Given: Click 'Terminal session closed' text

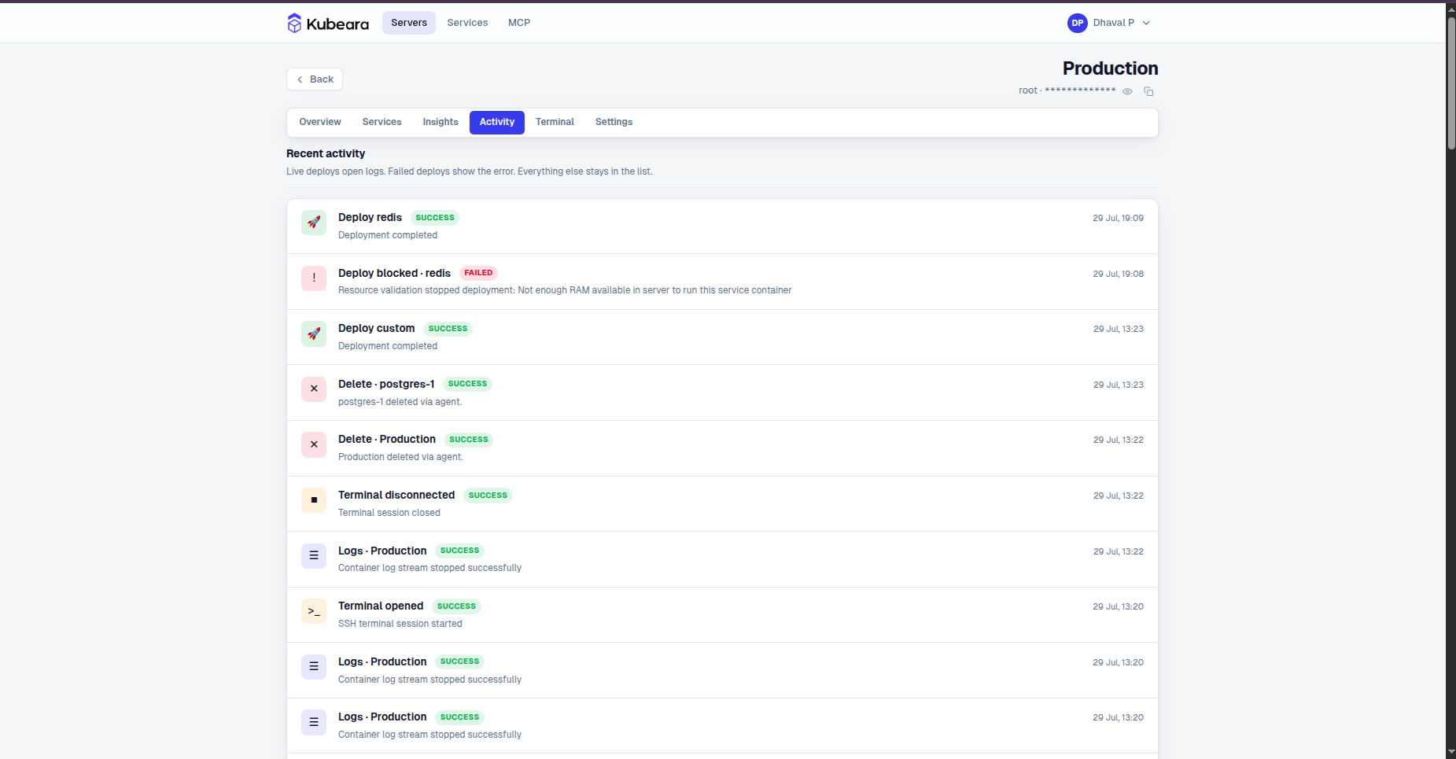Looking at the screenshot, I should click(389, 513).
